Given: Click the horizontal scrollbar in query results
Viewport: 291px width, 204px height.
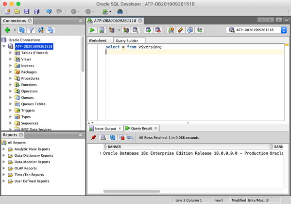Looking at the screenshot, I should coord(132,191).
